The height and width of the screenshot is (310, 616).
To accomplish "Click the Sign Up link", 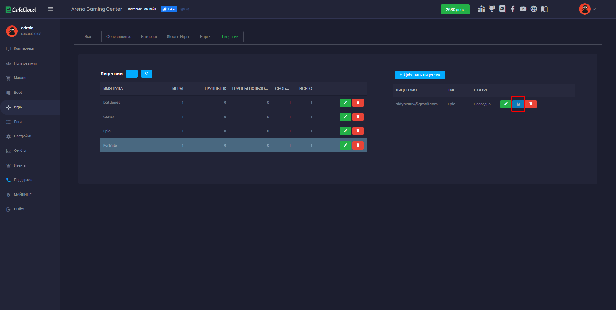I will pyautogui.click(x=184, y=9).
